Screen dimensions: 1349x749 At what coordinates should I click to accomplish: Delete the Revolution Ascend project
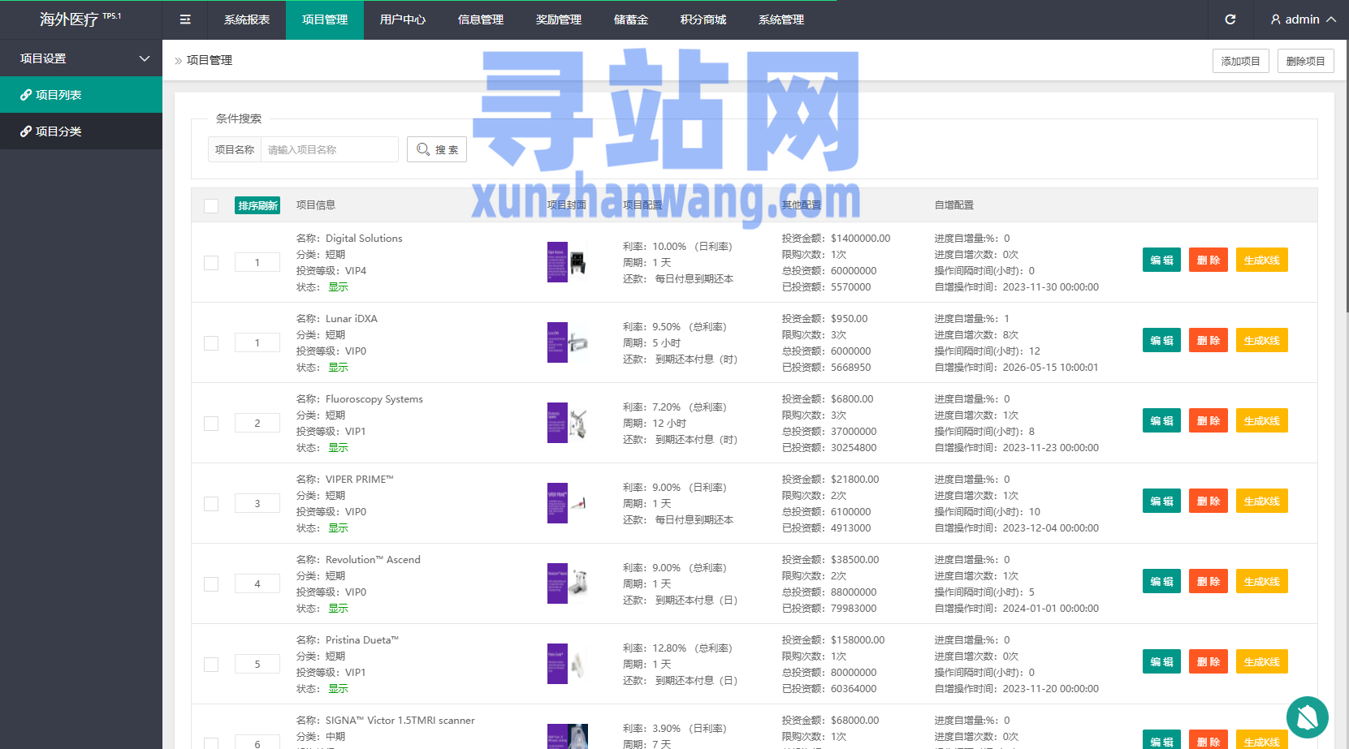tap(1208, 581)
